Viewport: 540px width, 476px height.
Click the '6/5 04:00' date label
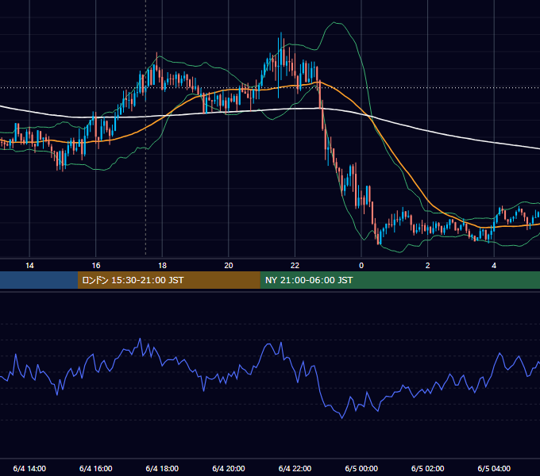click(494, 468)
